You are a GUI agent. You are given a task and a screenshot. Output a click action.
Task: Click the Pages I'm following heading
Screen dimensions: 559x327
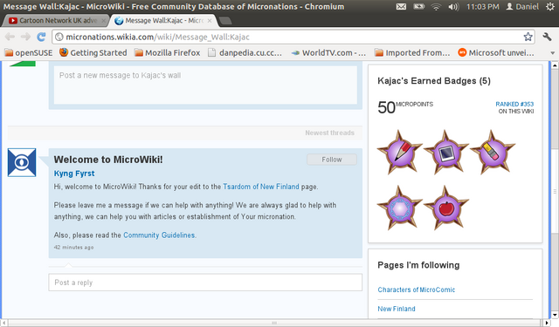(418, 265)
